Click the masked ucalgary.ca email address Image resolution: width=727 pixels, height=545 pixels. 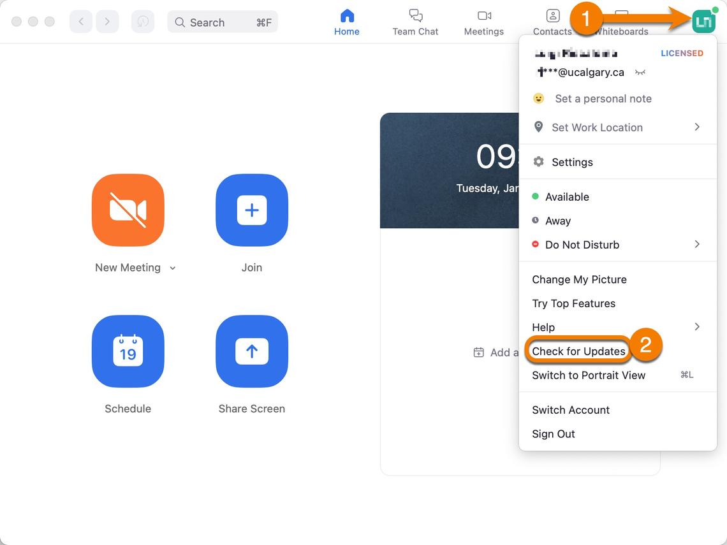point(580,72)
